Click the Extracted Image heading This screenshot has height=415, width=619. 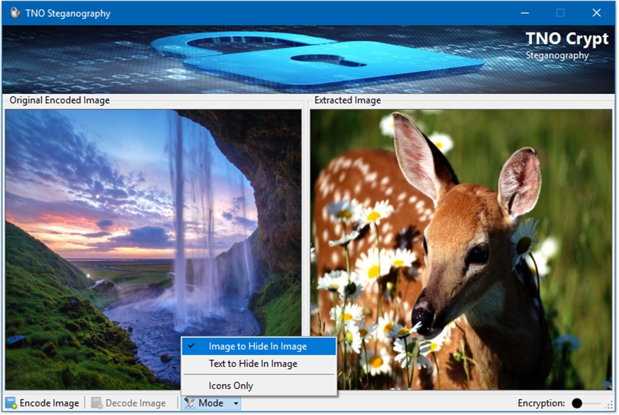point(347,100)
